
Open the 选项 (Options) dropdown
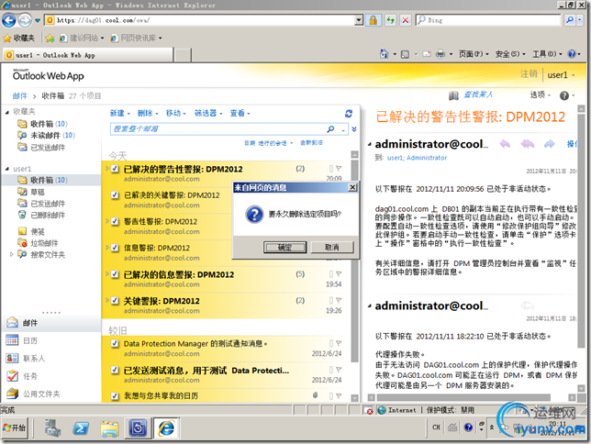pos(541,95)
